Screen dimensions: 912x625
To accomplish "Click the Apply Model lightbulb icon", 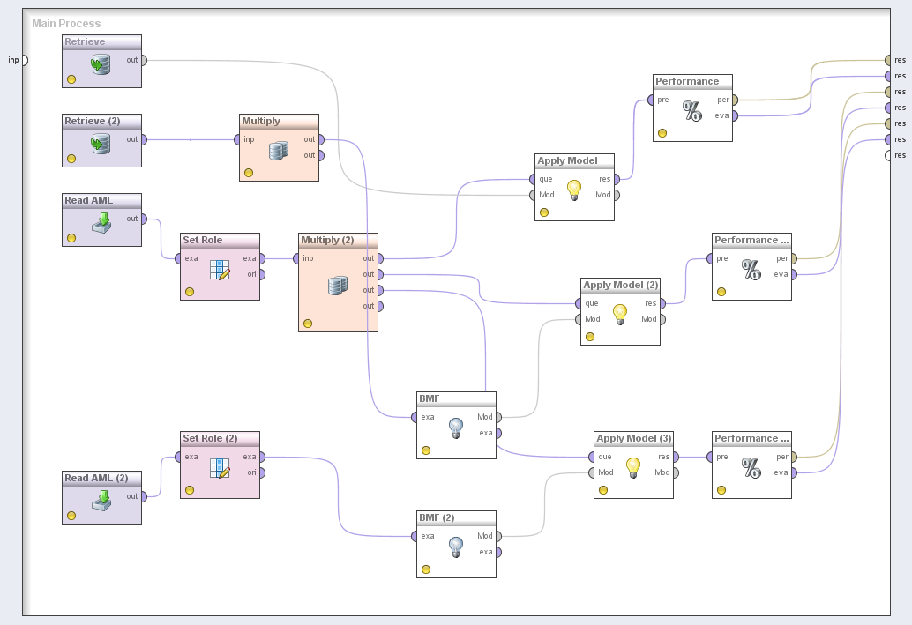I will (574, 190).
